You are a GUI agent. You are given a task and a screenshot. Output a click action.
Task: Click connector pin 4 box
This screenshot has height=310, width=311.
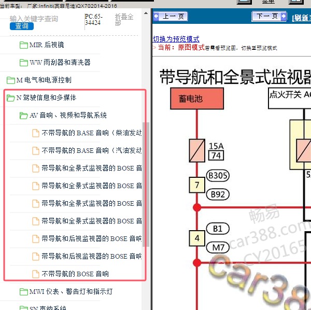(197, 238)
